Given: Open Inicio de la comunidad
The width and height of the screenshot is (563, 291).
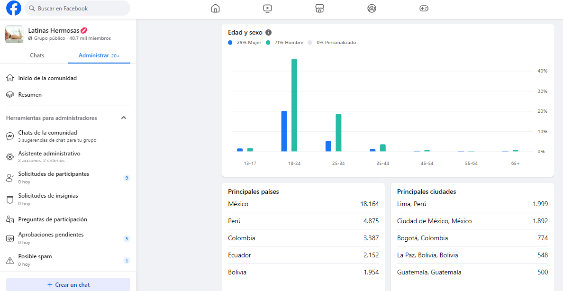Looking at the screenshot, I should (68, 78).
